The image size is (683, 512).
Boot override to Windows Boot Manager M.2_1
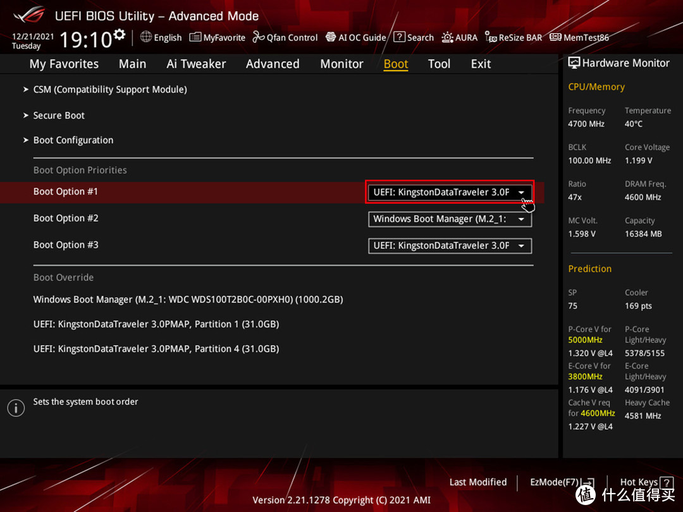tap(188, 300)
